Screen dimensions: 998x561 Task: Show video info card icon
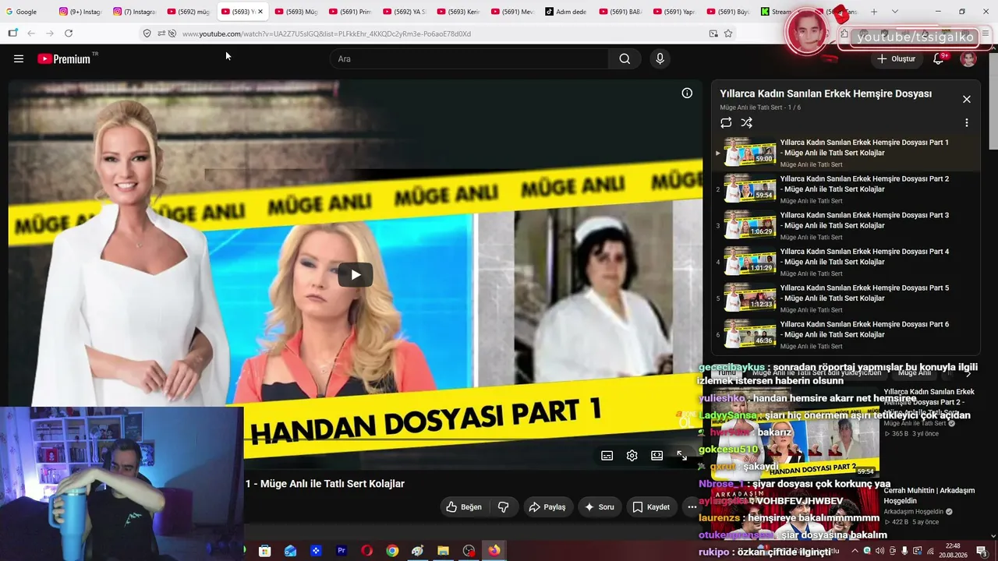point(687,93)
